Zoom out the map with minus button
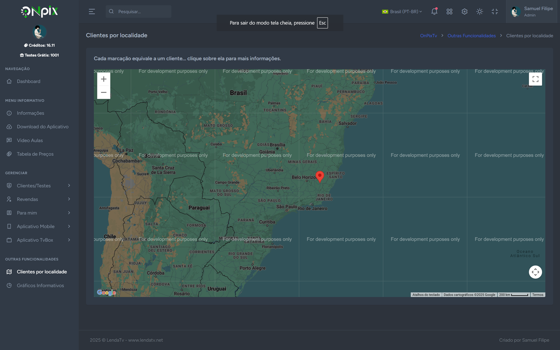The height and width of the screenshot is (350, 560). click(x=104, y=92)
